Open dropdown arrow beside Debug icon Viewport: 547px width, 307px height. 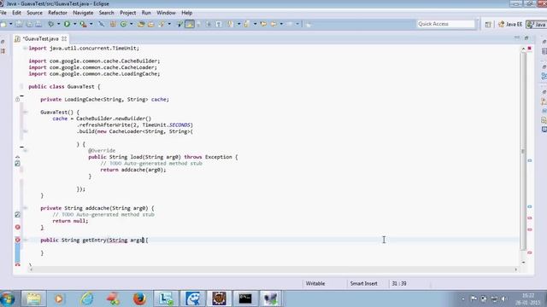tap(58, 24)
